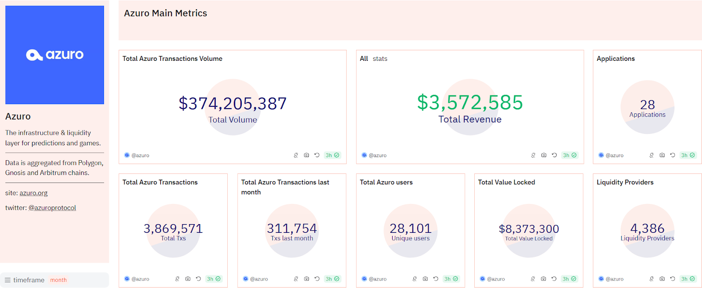Open the Total Value Locked card title

pos(507,182)
